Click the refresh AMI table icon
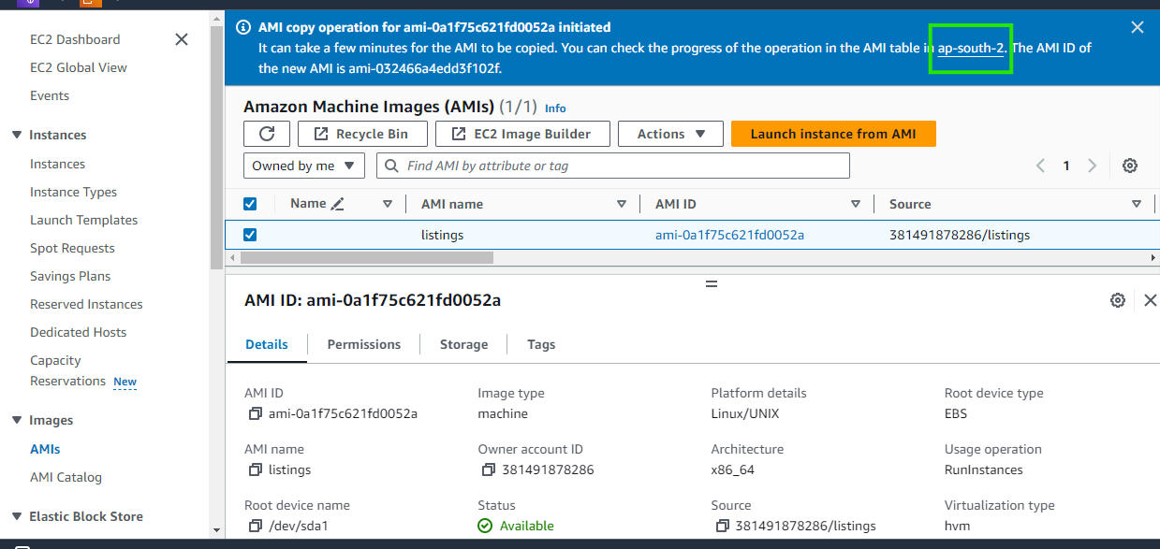1160x549 pixels. pos(267,134)
